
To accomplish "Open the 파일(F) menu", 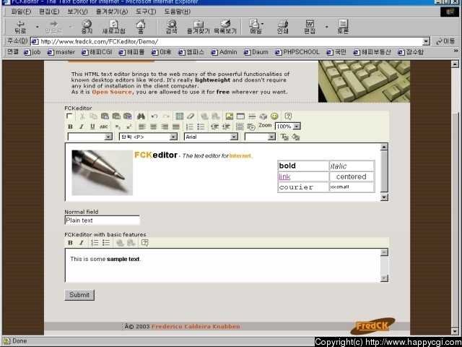I will click(21, 12).
